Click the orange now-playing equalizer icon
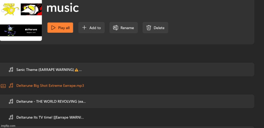The image size is (264, 128). (x=3, y=86)
